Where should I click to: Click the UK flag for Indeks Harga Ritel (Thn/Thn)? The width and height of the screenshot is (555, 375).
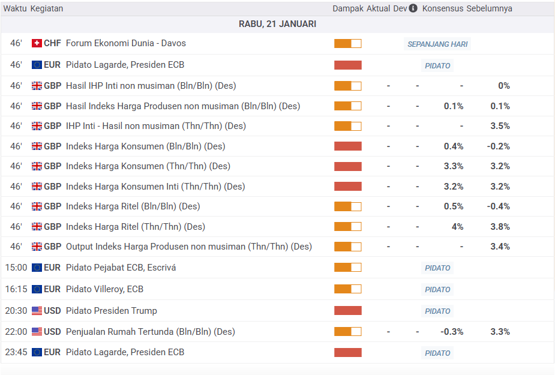pos(37,227)
